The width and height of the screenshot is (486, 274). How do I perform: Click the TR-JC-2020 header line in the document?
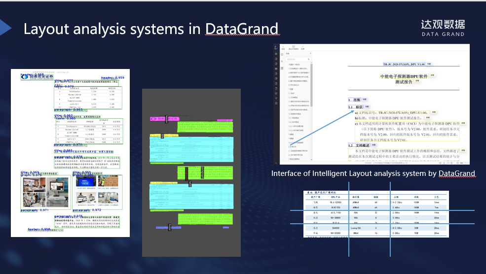pos(404,65)
